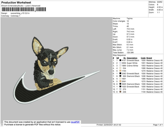This screenshot has height=127, width=164.
Task: Click the swatch beside 568 Diamond Black
Action: coord(120,76)
